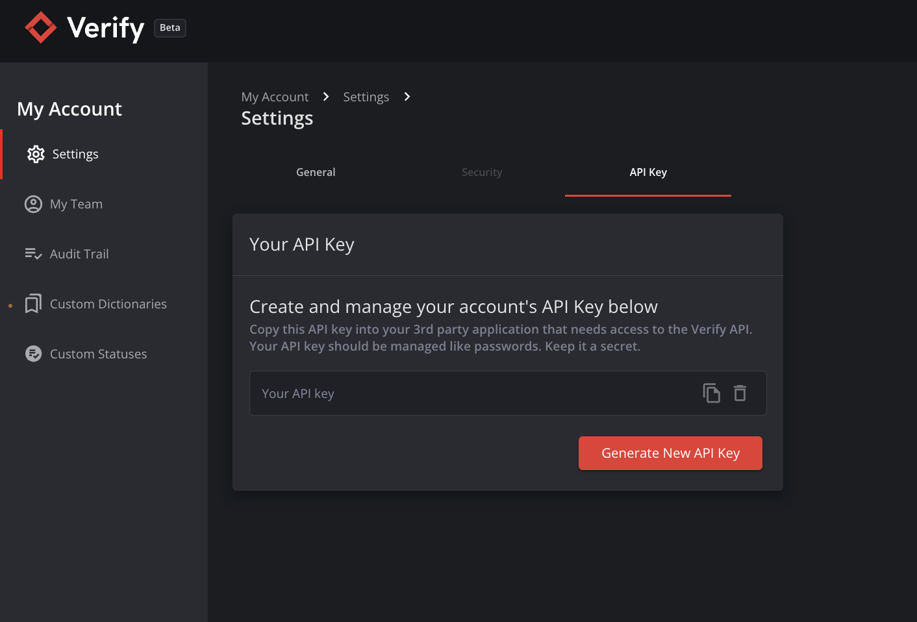The height and width of the screenshot is (622, 917).
Task: Copy the API key using copy icon
Action: click(711, 393)
